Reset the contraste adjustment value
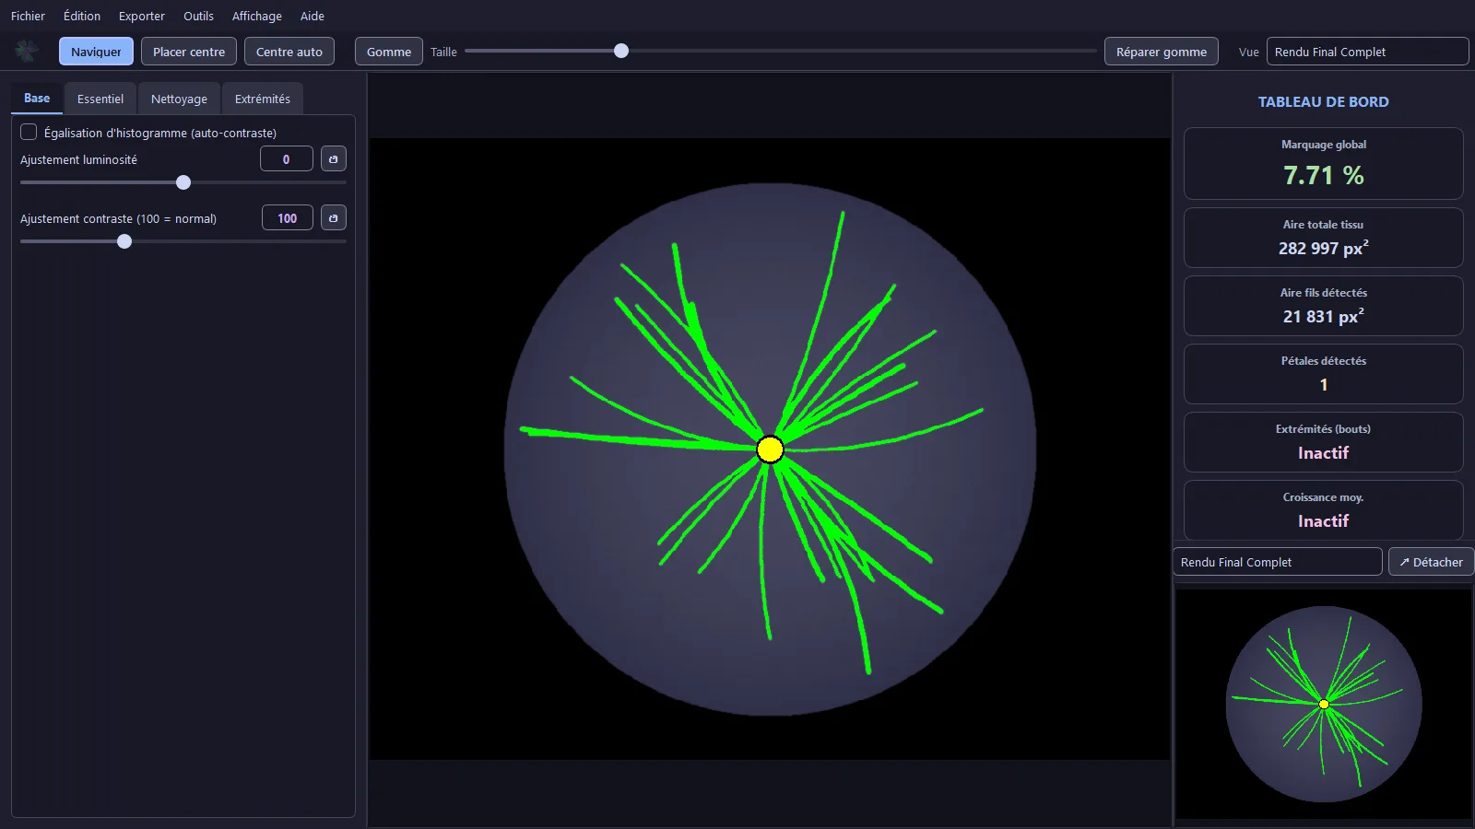Viewport: 1475px width, 829px height. coord(334,218)
